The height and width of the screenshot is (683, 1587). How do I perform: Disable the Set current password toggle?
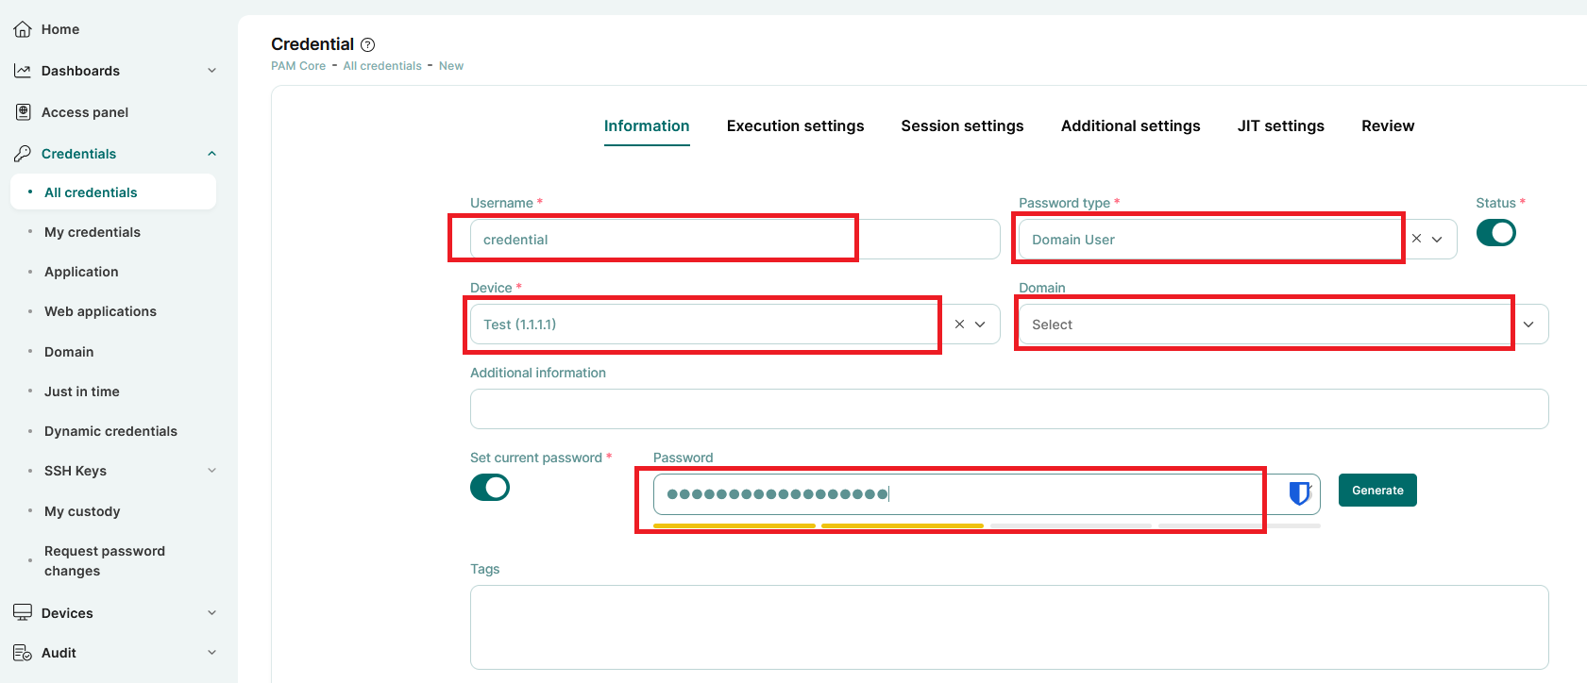[490, 488]
